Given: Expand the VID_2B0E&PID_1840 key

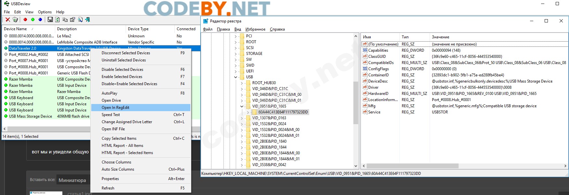Looking at the screenshot, I should coord(242,141).
